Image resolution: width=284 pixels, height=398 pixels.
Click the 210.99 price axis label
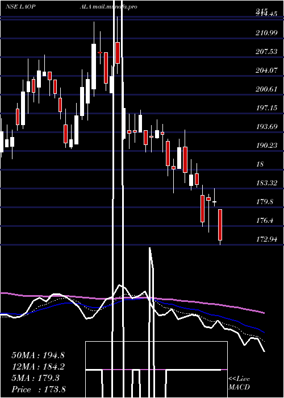tap(266, 33)
